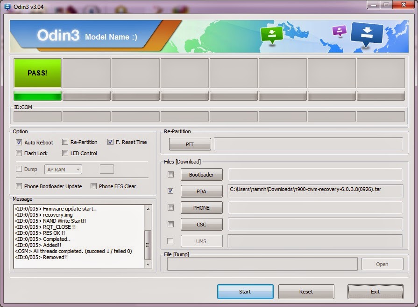This screenshot has width=418, height=307.
Task: Toggle the Auto Reboot checkbox
Action: click(19, 142)
